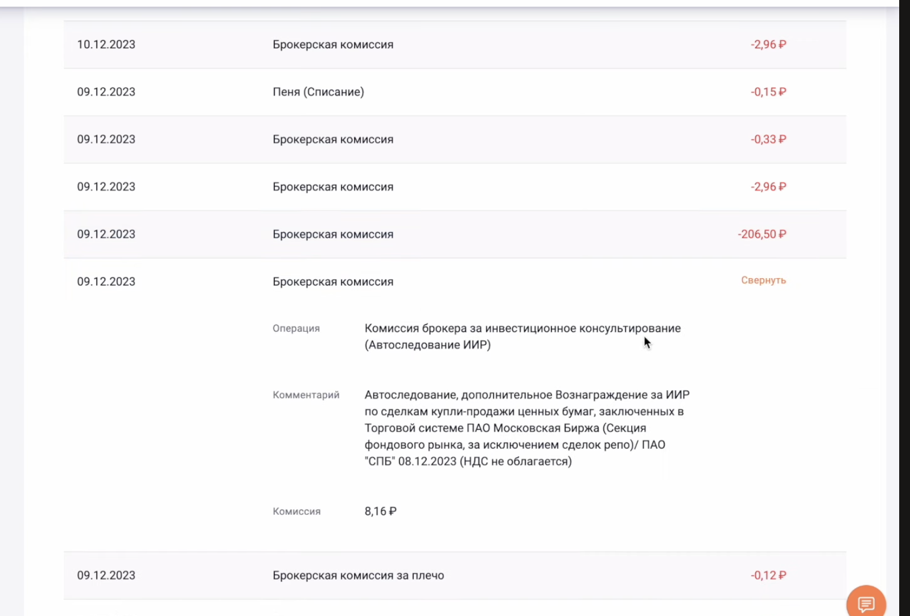This screenshot has height=616, width=910.
Task: Click the date of the Пеня (Списание) row
Action: pyautogui.click(x=106, y=92)
